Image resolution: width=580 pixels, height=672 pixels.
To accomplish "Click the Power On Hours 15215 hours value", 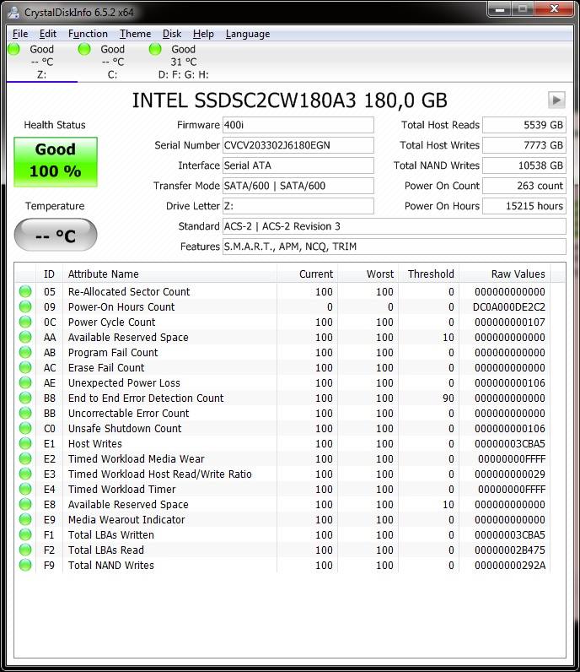I will pos(524,206).
